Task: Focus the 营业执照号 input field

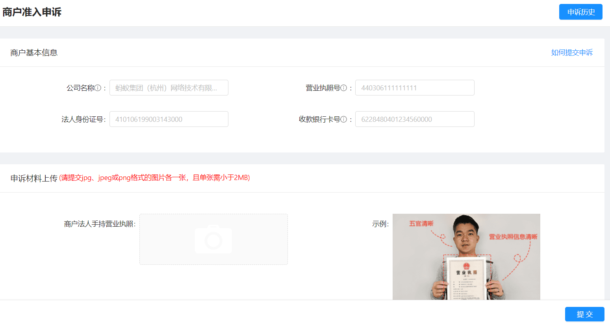Action: click(415, 88)
